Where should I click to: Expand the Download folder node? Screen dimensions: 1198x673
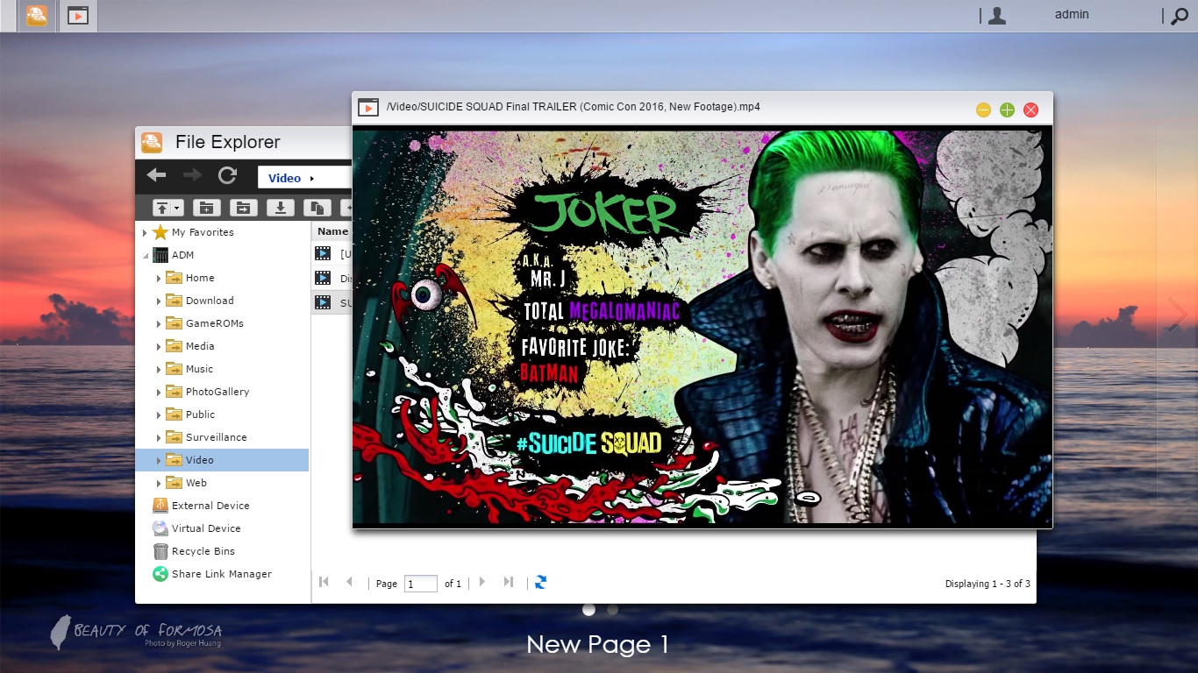(159, 301)
